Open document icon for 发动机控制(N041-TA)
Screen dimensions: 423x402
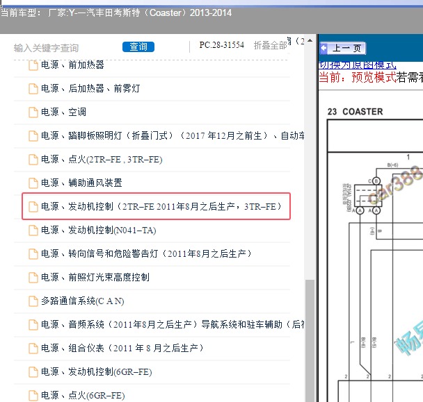[x=33, y=231]
